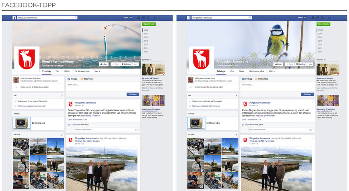
Task: Select Bilder tab in fishing-rod mockup
Action: click(x=67, y=71)
